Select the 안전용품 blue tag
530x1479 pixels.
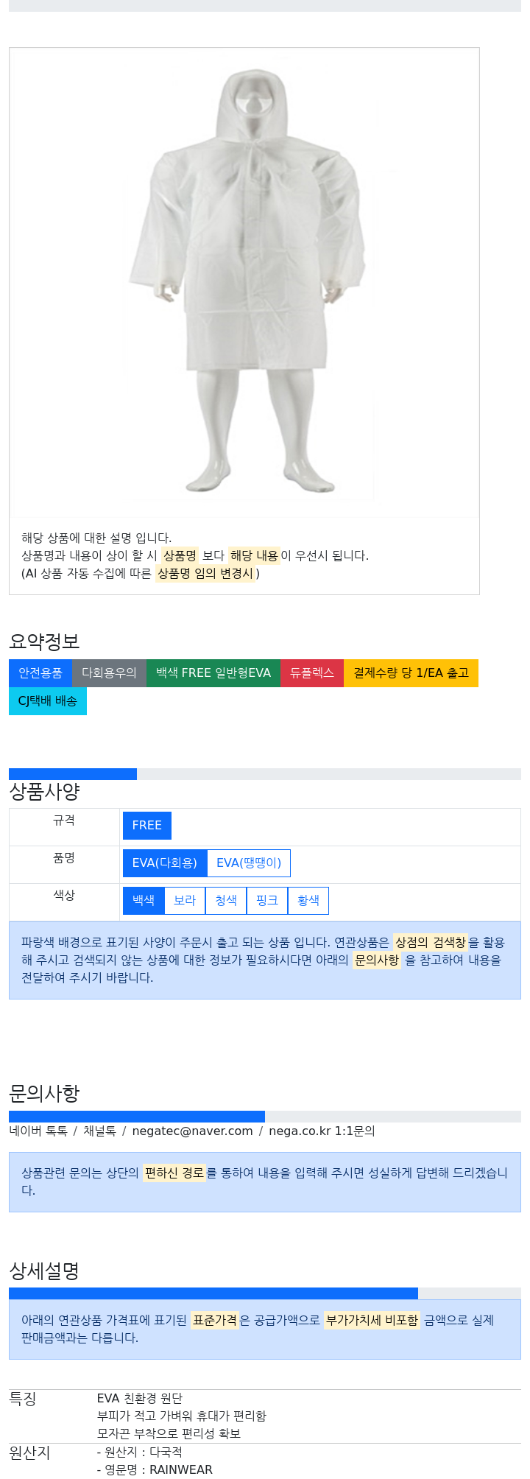(40, 673)
